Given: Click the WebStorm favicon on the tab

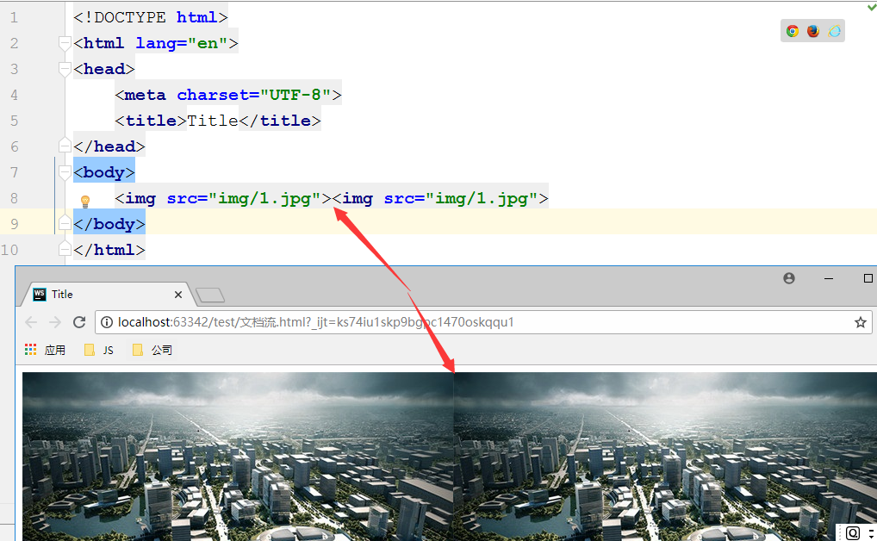Looking at the screenshot, I should click(39, 295).
